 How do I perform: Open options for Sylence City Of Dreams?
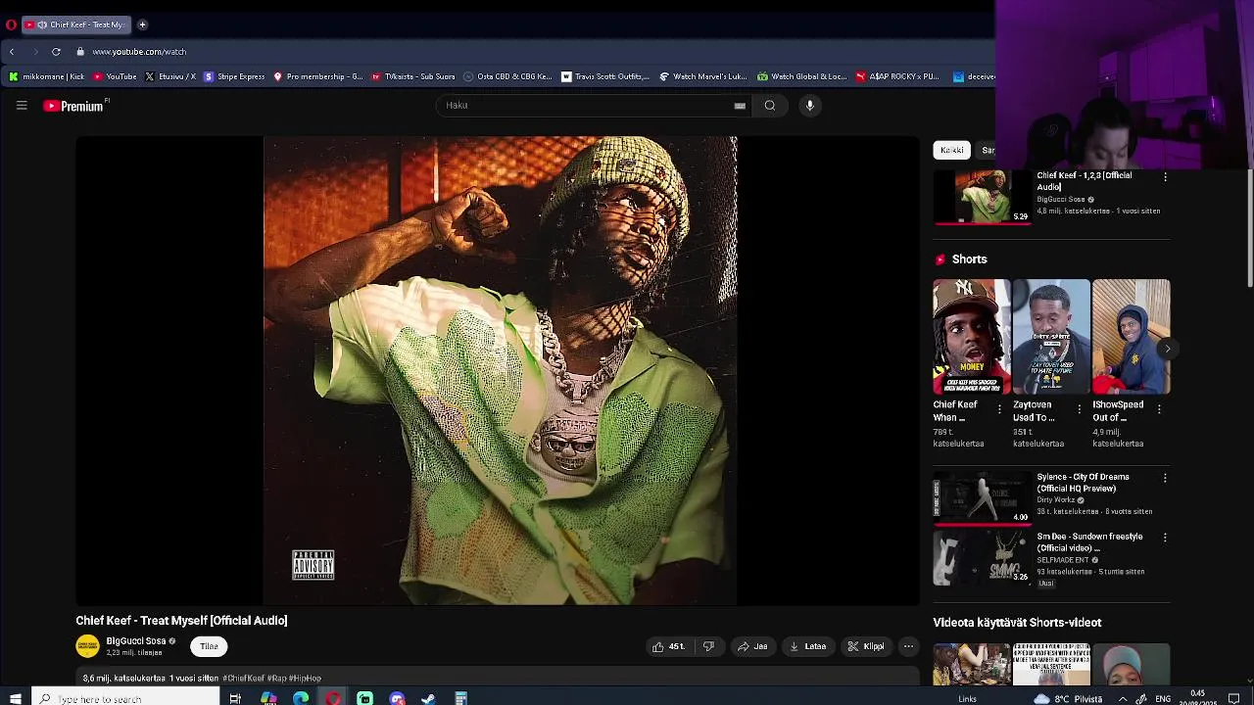coord(1165,478)
